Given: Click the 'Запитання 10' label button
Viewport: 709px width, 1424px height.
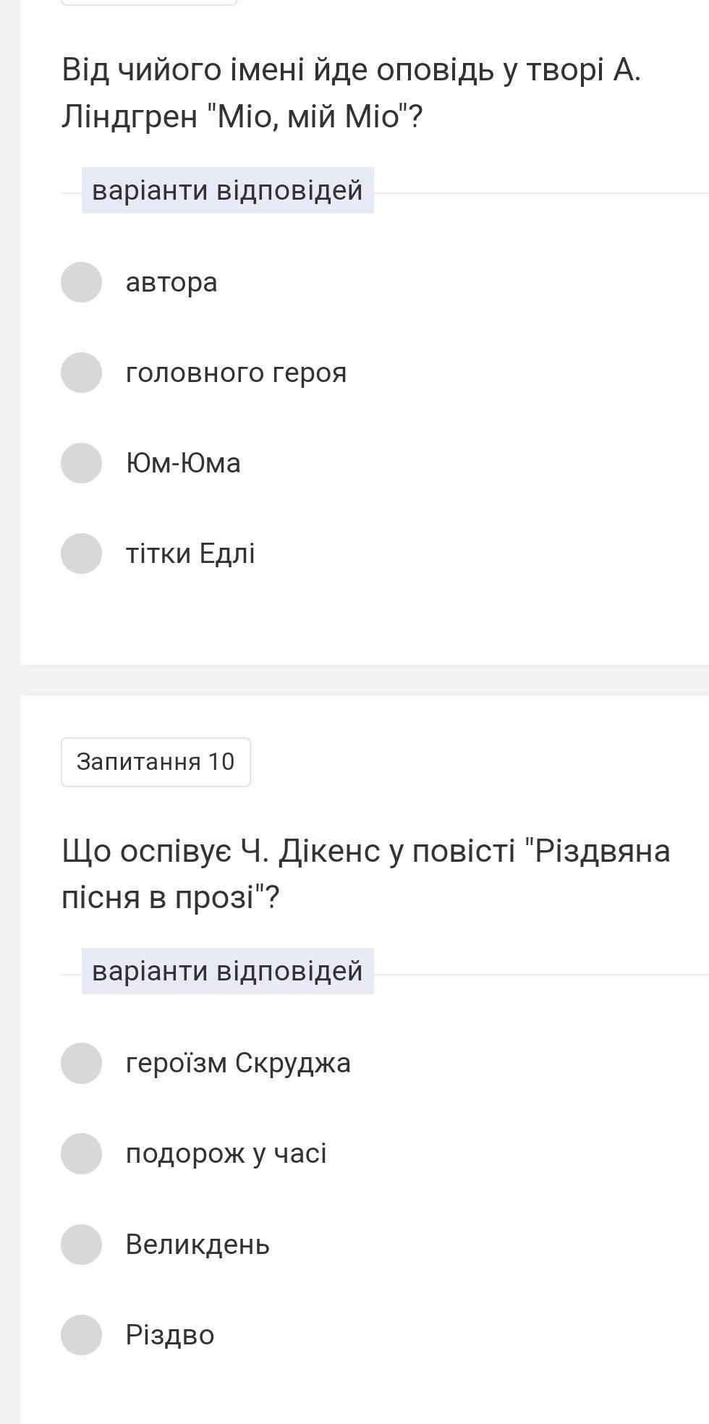Looking at the screenshot, I should (156, 762).
